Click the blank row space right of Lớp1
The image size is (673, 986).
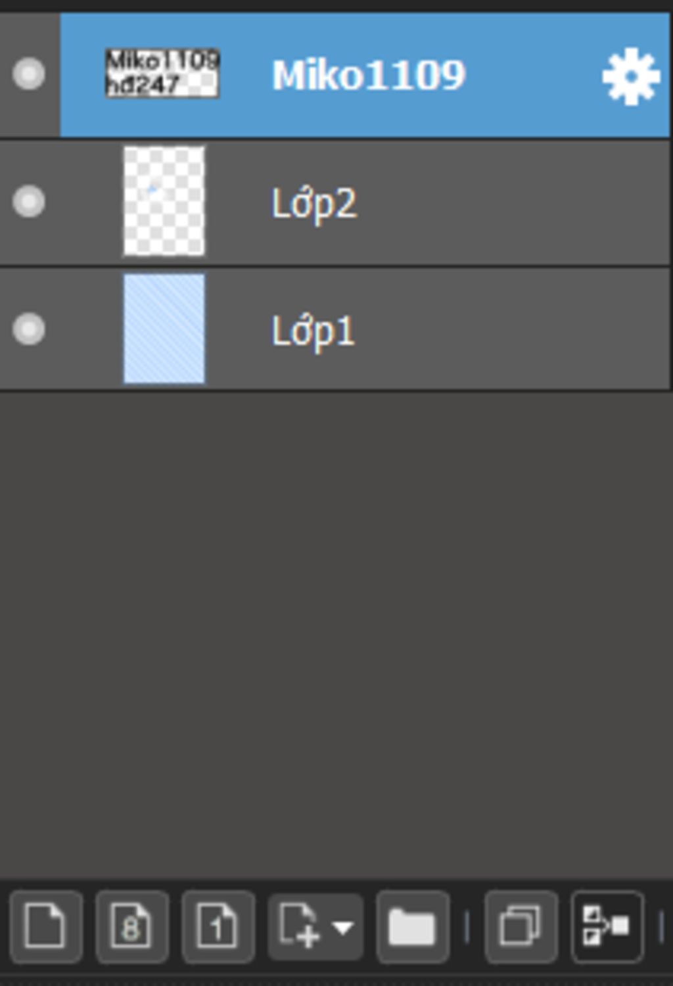tap(513, 329)
